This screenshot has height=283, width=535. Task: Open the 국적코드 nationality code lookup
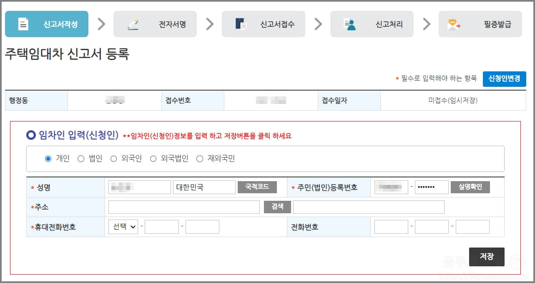tap(257, 187)
